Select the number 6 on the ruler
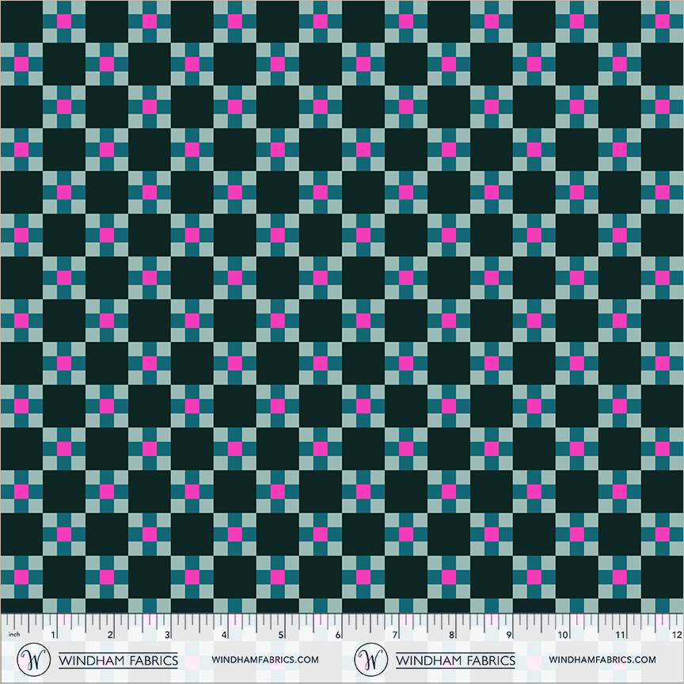The width and height of the screenshot is (684, 684). pos(338,635)
